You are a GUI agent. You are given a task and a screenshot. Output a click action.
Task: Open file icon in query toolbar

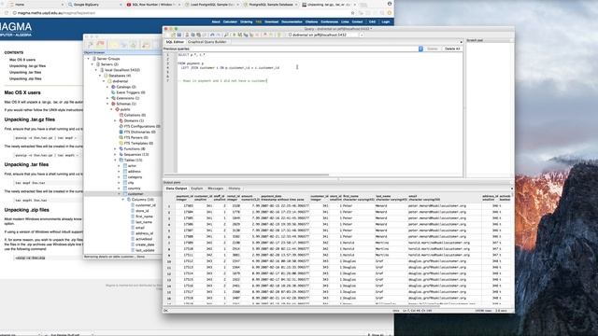click(x=173, y=35)
